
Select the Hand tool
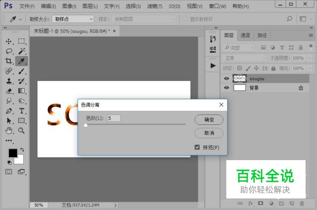point(9,131)
